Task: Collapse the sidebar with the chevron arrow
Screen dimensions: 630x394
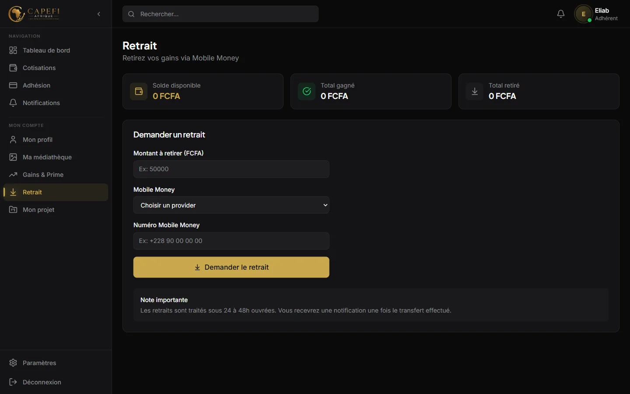Action: click(99, 14)
